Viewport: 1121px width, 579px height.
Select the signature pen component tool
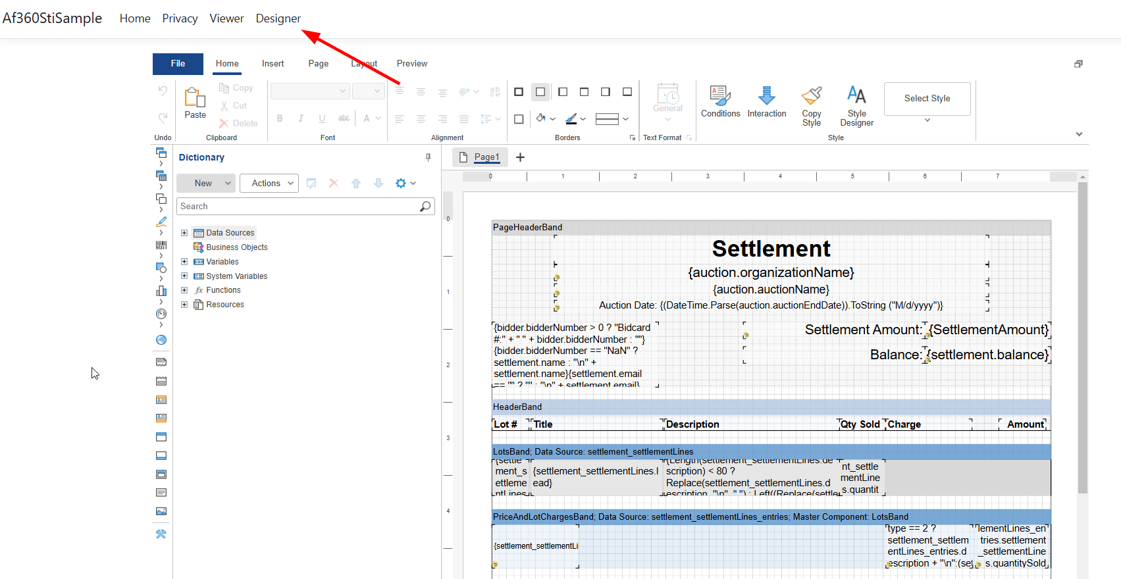[x=161, y=222]
